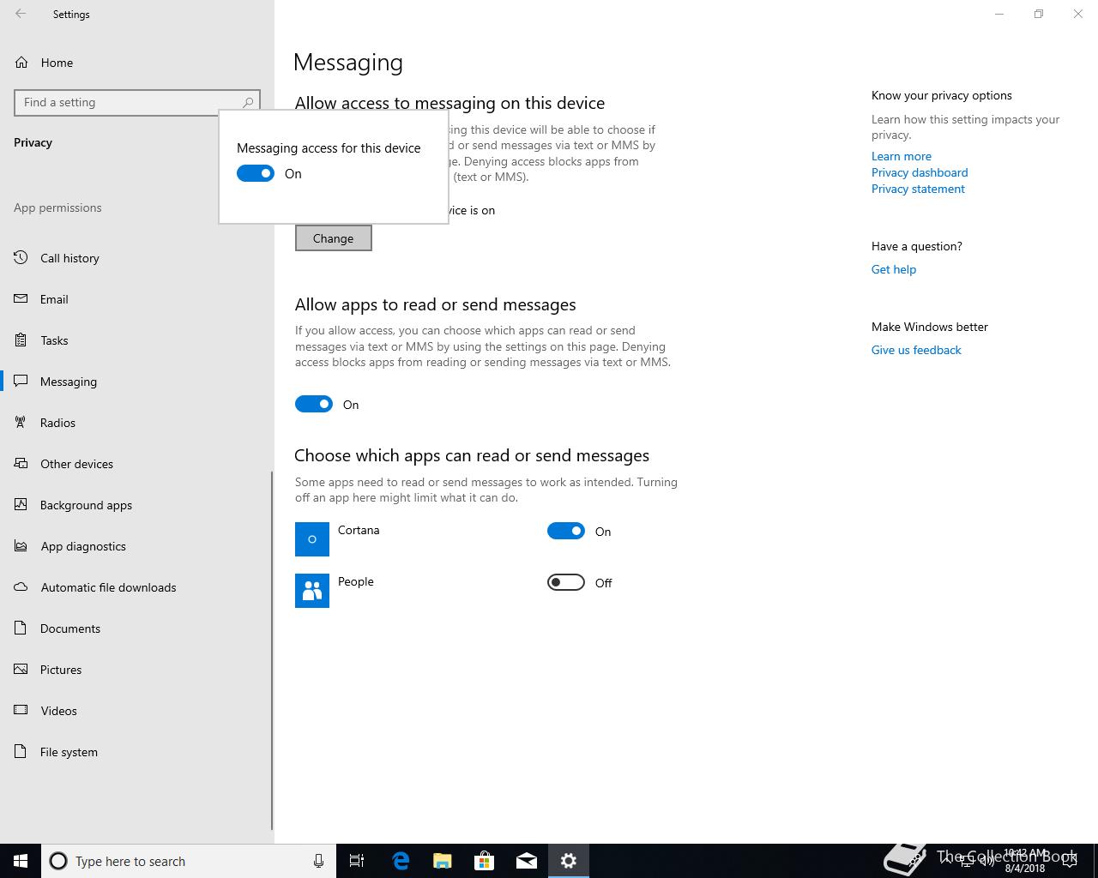Click Settings gear in taskbar

568,861
